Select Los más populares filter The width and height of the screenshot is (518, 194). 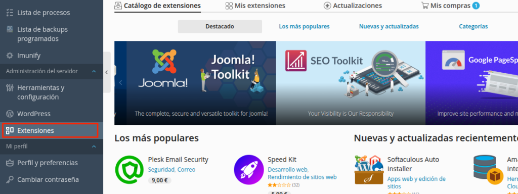click(304, 26)
